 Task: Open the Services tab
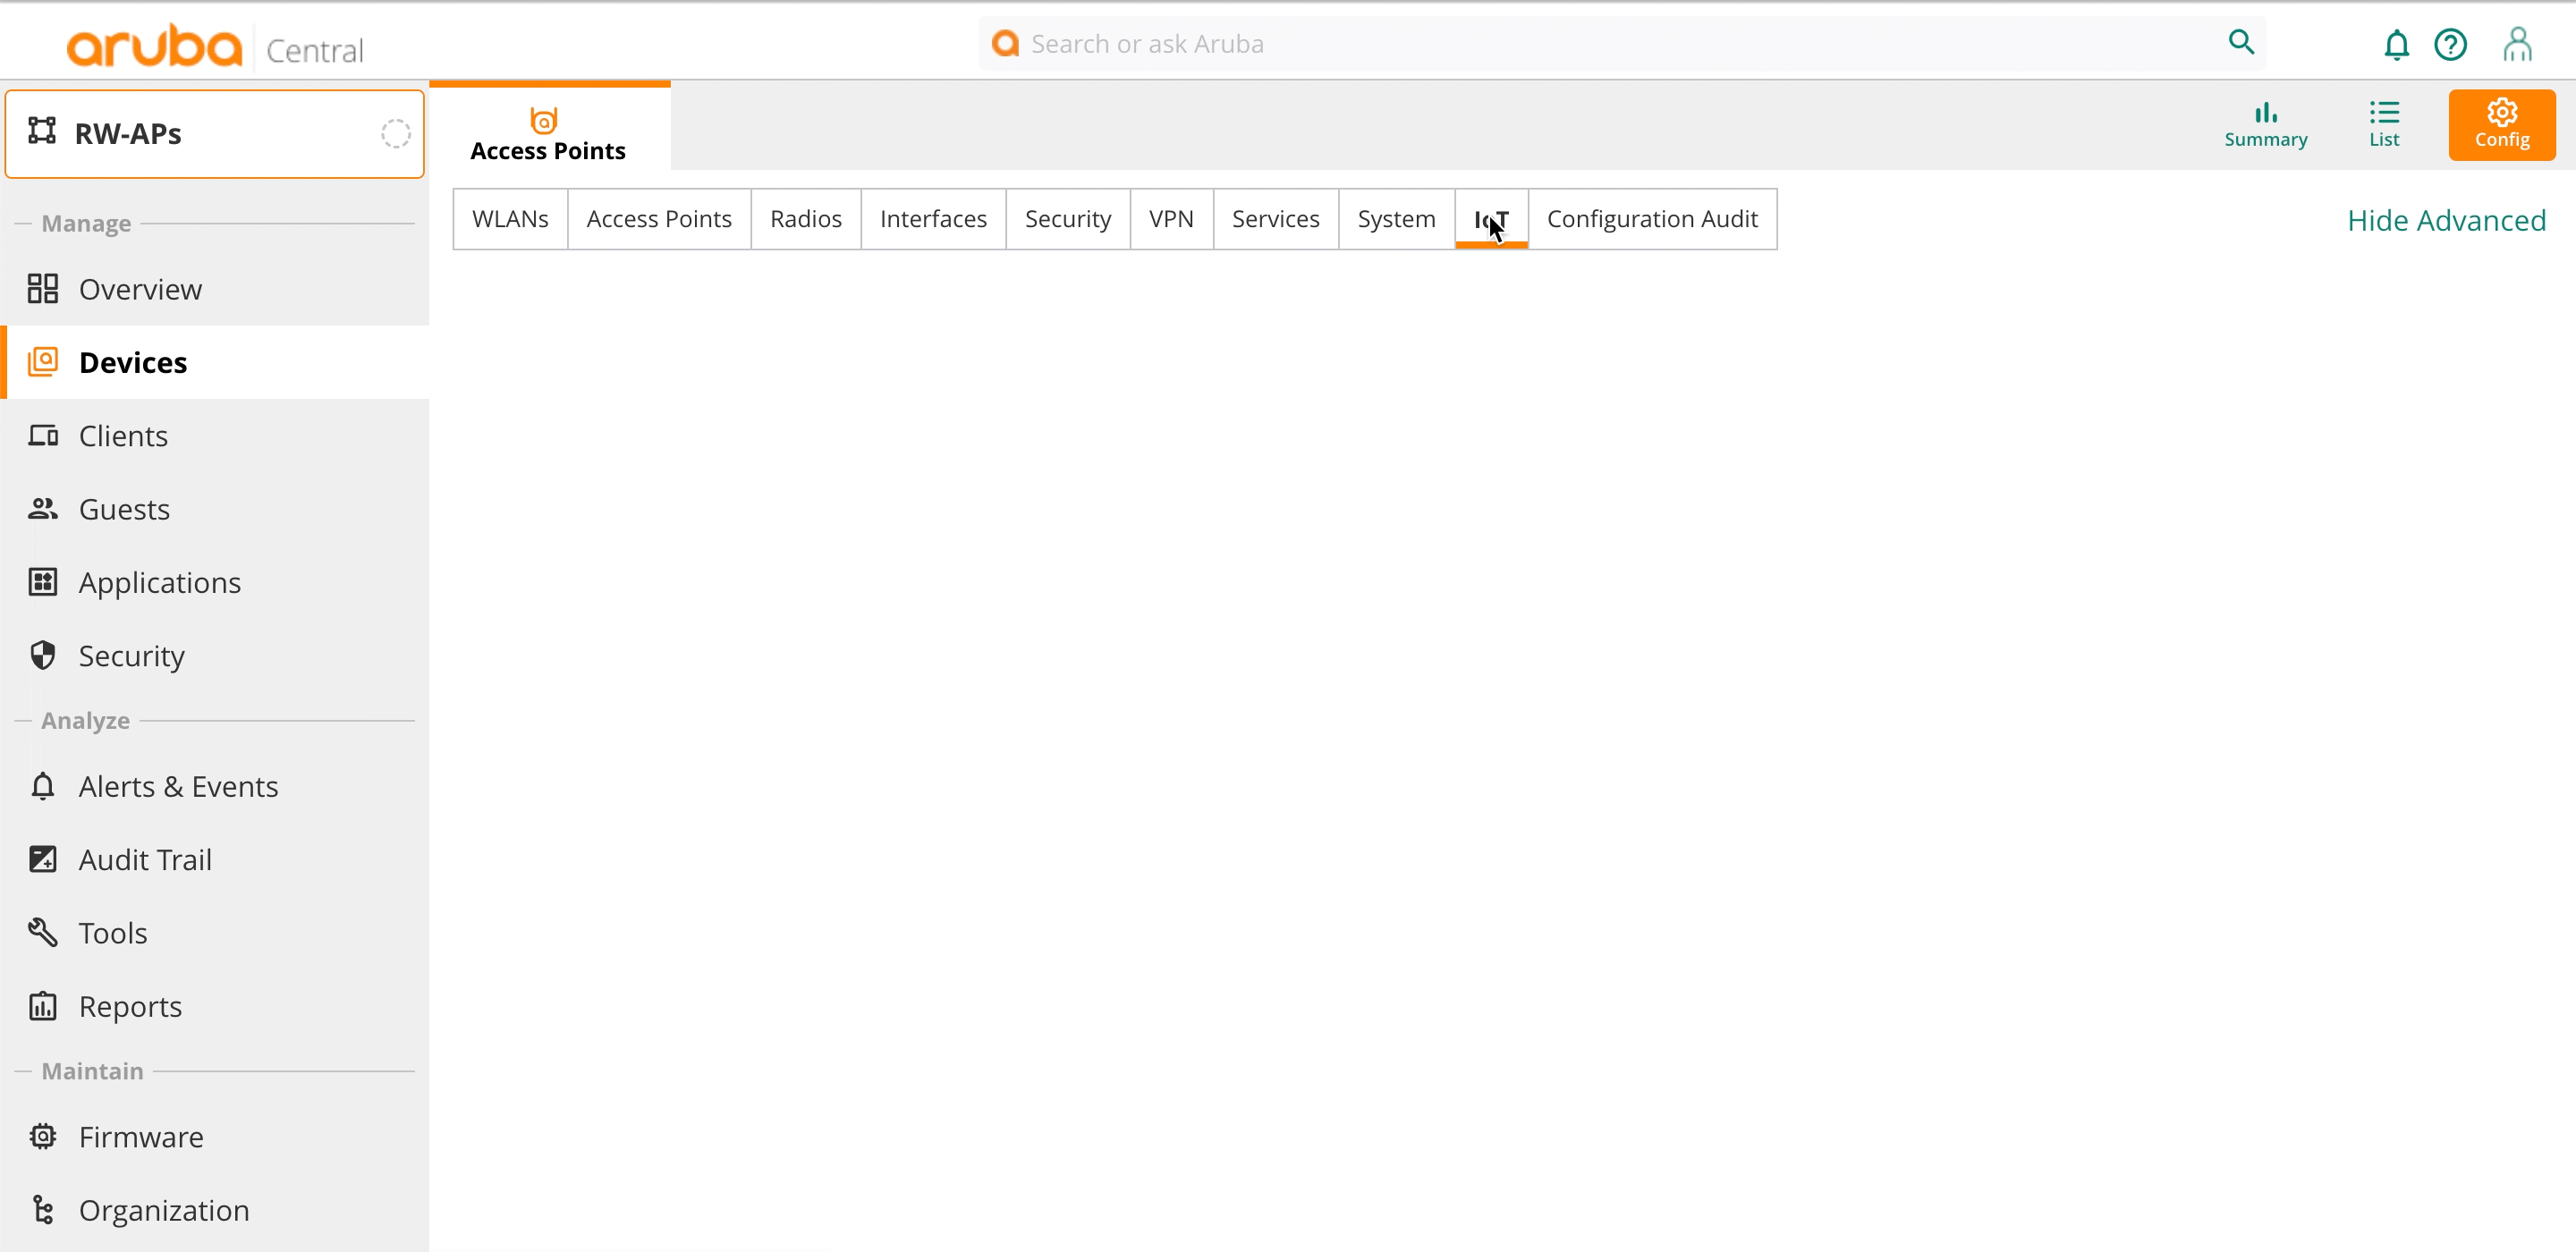[1275, 219]
